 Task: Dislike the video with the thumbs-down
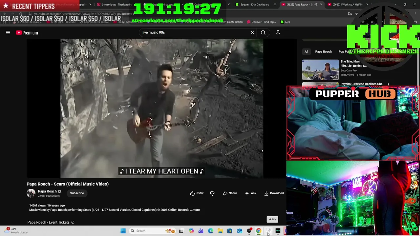click(212, 193)
